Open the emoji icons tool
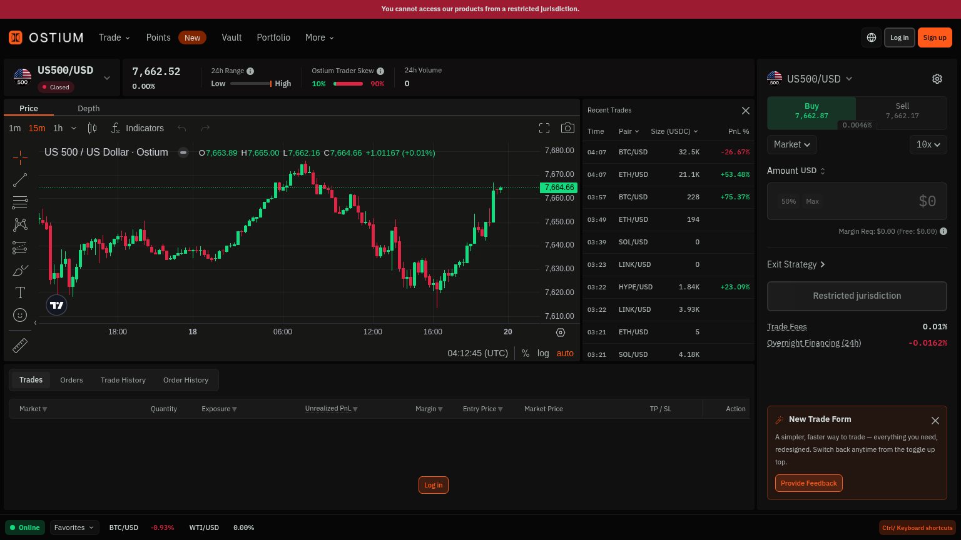 [20, 315]
